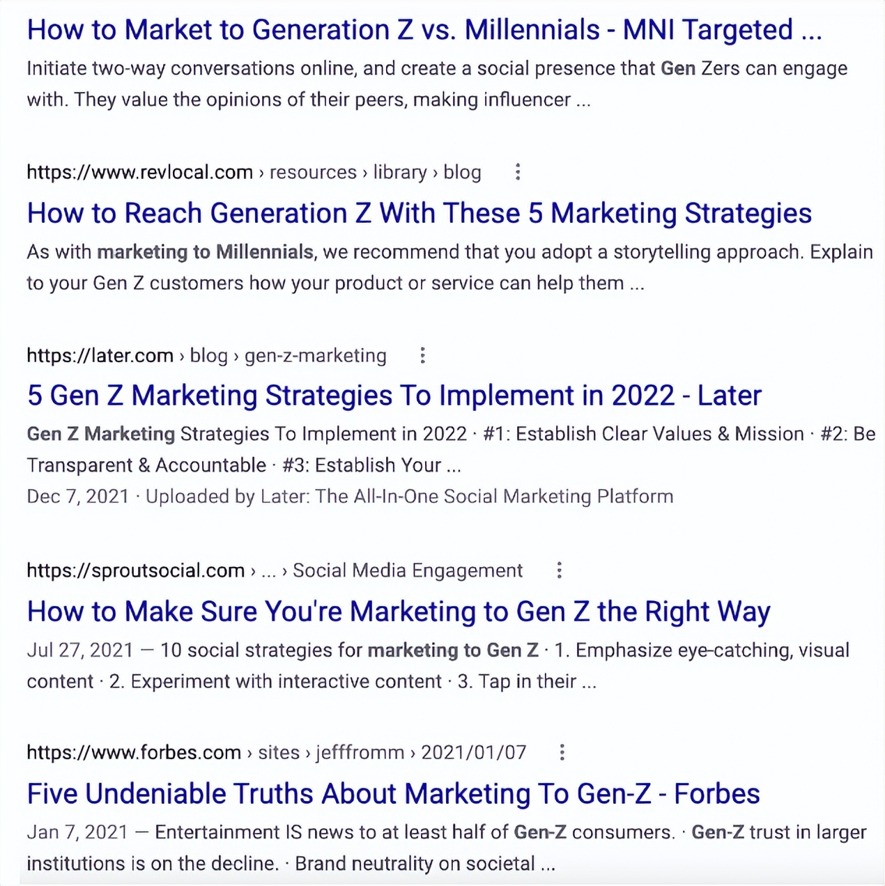This screenshot has width=885, height=886.
Task: Click the 'library' breadcrumb in the revlocal path
Action: (x=399, y=172)
